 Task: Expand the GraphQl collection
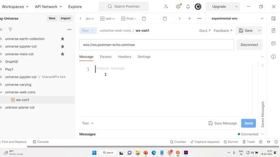click(x=1, y=61)
